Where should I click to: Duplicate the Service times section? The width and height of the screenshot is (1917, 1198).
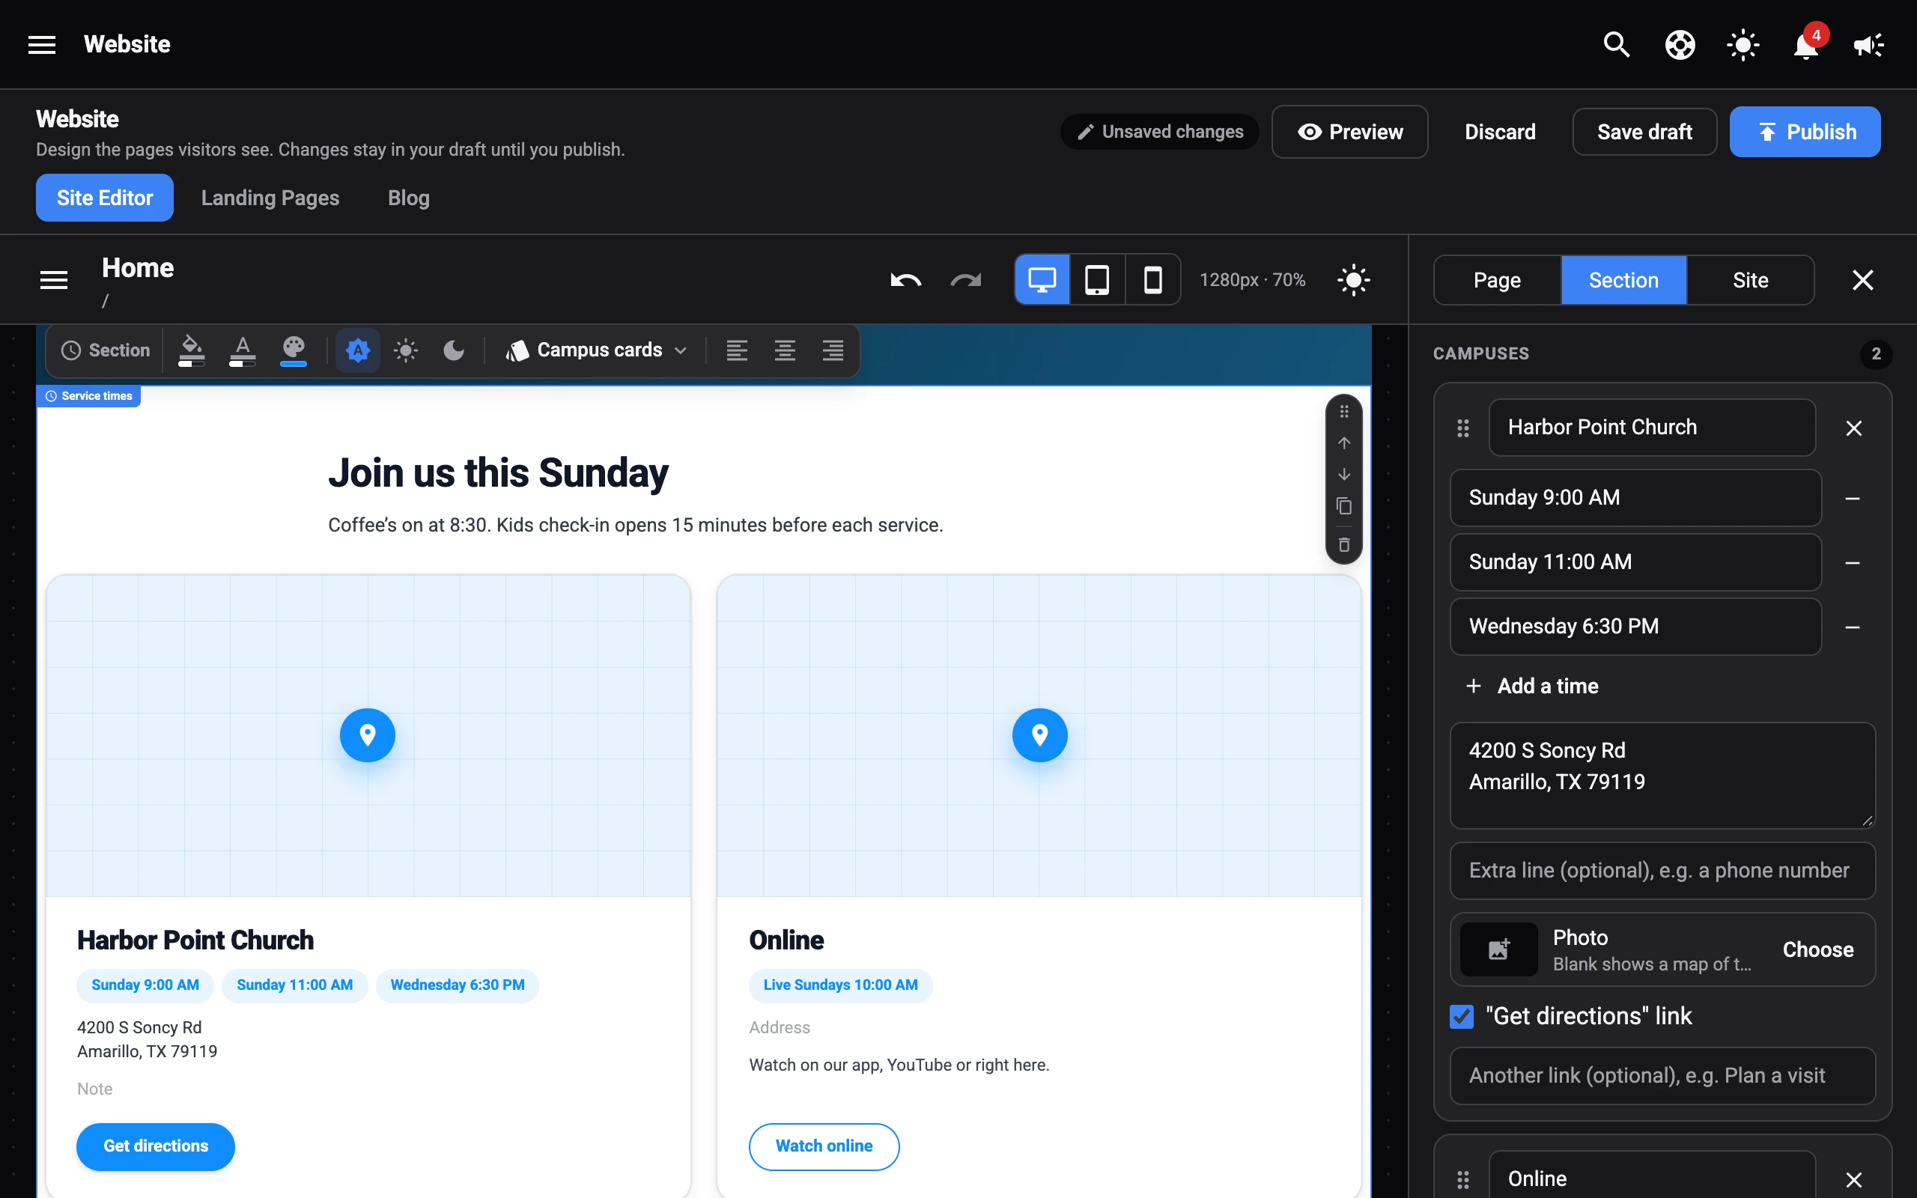[x=1344, y=505]
